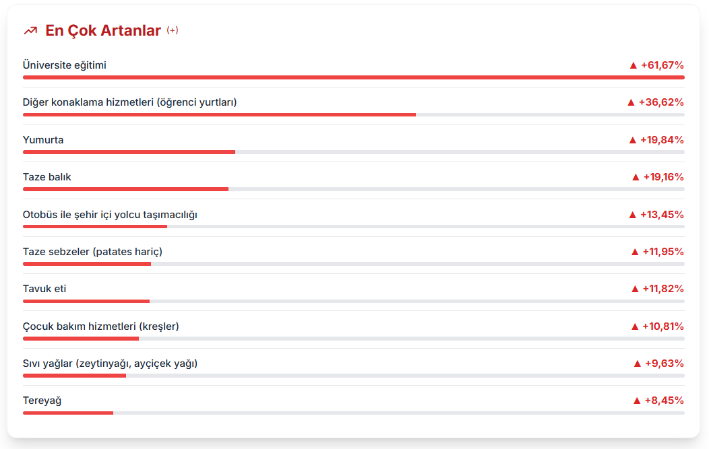This screenshot has height=449, width=709.
Task: Click Diğer konaklama hizmetleri (öğrenci yurtları)
Action: [130, 102]
